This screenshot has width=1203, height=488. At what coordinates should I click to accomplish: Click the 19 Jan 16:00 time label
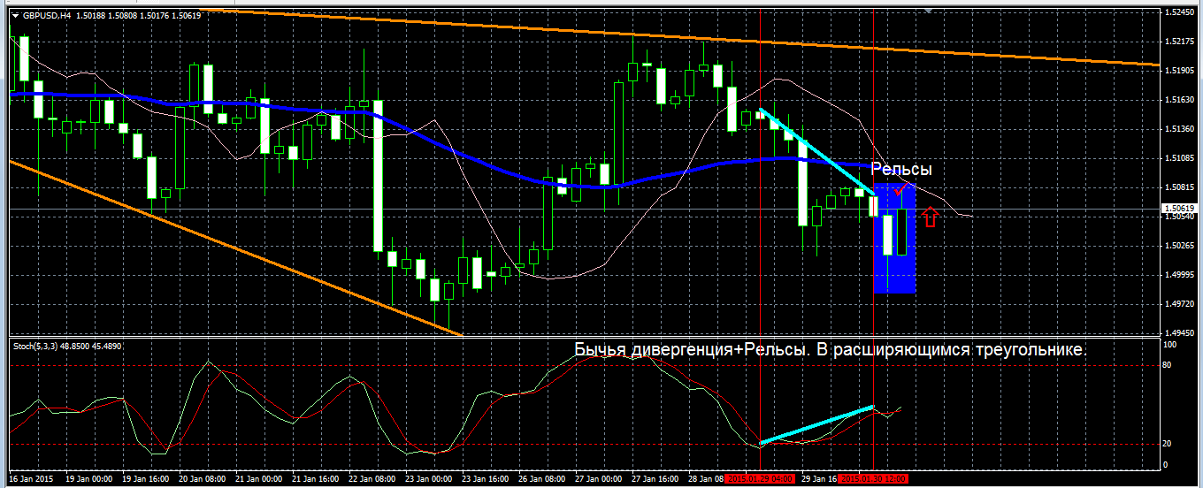coord(148,478)
